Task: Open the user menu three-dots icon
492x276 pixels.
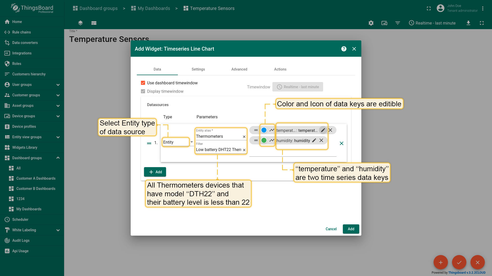Action: coord(483,8)
